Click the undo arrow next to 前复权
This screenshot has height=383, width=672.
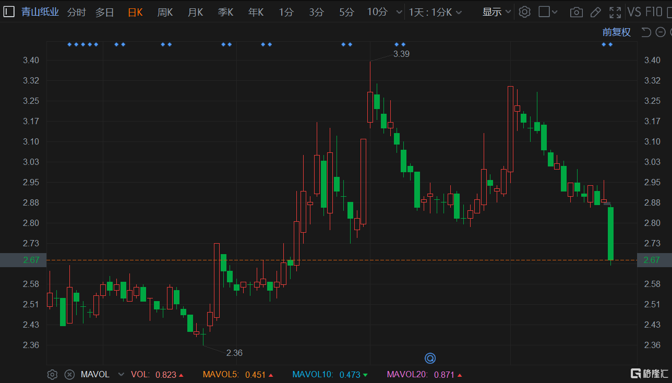pos(645,32)
